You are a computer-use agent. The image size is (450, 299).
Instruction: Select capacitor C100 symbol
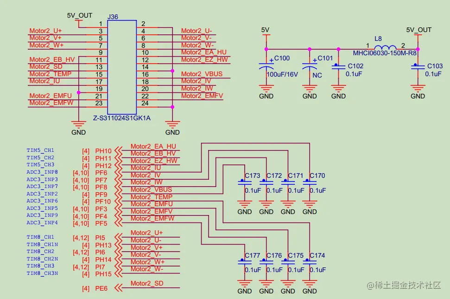tap(266, 66)
